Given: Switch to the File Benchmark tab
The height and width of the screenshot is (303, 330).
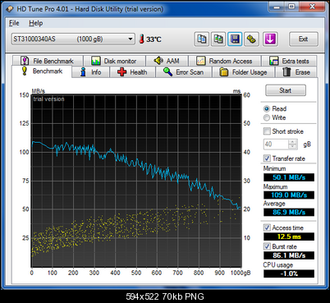Looking at the screenshot, I should click(48, 61).
